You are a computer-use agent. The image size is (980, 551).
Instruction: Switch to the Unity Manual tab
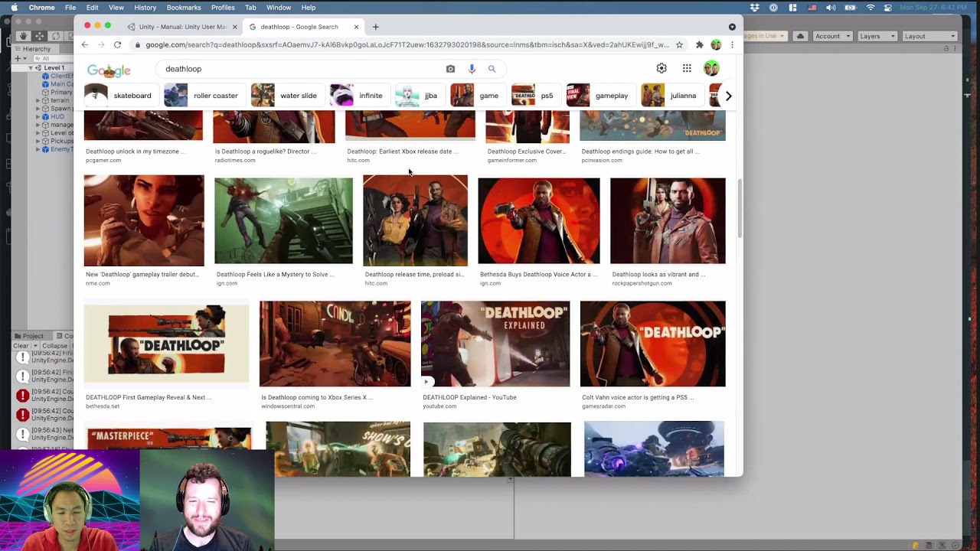(x=182, y=27)
